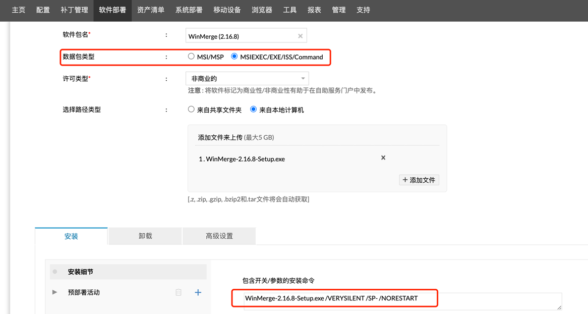Click the 软件包名 input containing WinMerge (2.16.8)
Image resolution: width=588 pixels, height=314 pixels.
pos(246,36)
